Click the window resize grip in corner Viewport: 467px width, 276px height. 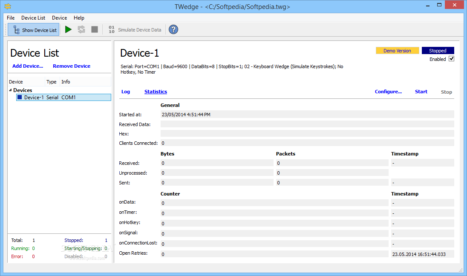tap(461, 270)
